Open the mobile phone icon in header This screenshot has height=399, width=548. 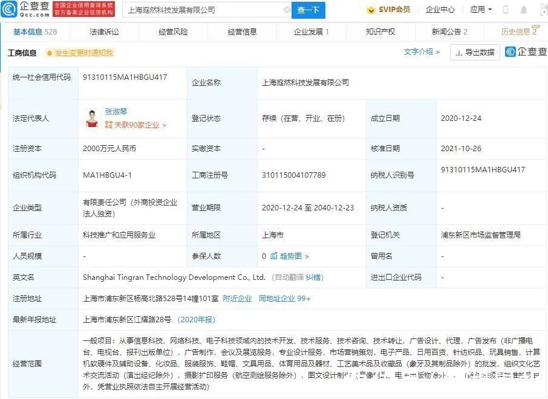coord(506,10)
